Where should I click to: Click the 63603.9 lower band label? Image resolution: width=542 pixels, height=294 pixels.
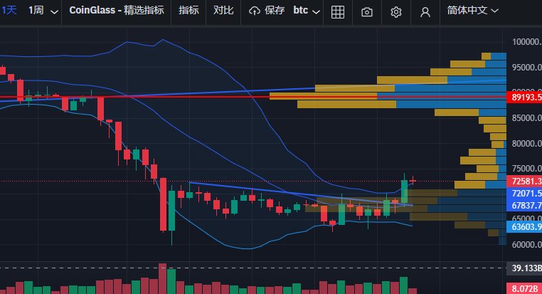coord(524,227)
